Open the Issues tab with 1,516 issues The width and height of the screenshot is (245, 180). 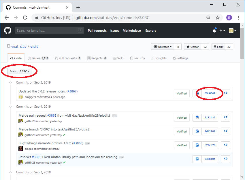tap(38, 58)
